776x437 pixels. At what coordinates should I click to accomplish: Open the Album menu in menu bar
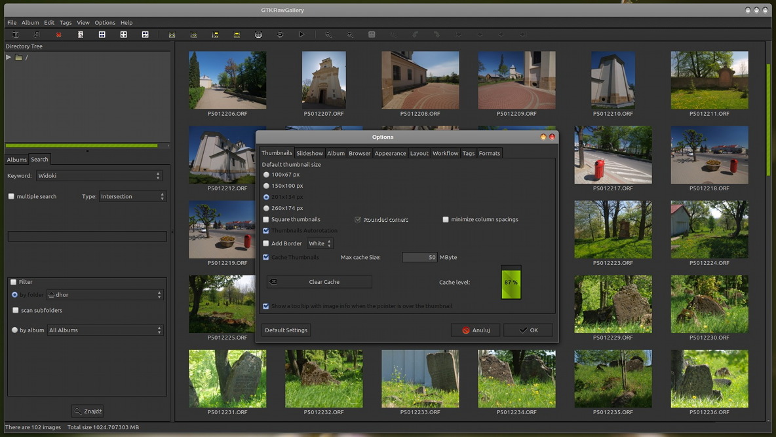30,22
